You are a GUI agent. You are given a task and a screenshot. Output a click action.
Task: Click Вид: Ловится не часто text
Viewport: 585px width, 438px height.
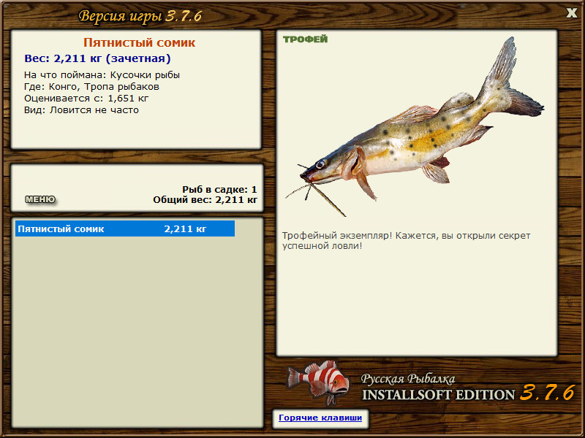[81, 110]
